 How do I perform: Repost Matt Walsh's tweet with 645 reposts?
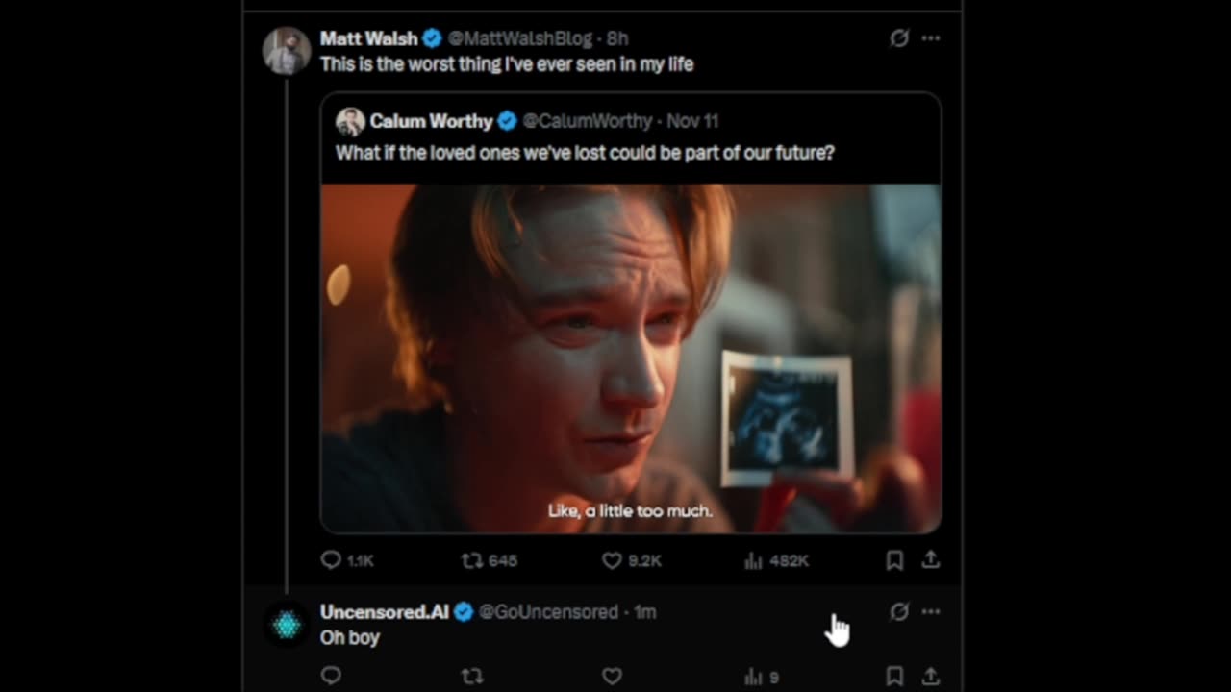click(472, 560)
